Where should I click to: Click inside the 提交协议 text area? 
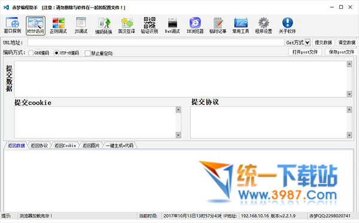[x=269, y=123]
